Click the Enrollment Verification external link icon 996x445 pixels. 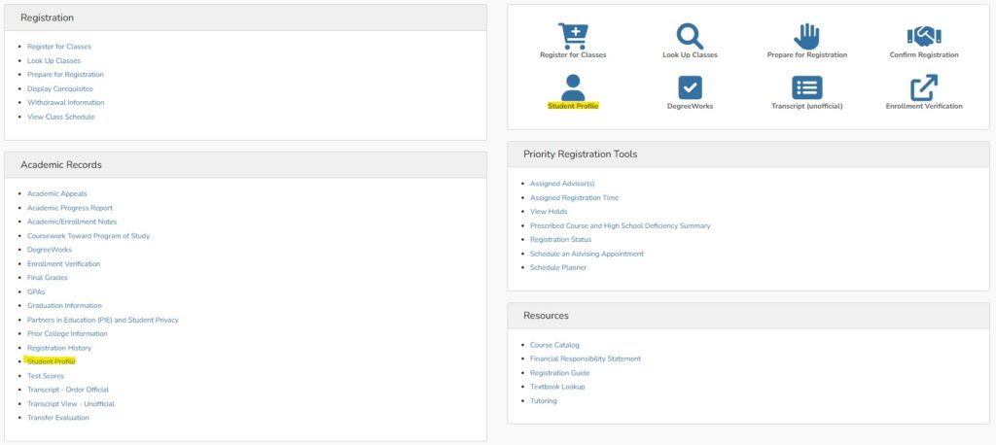click(x=923, y=87)
